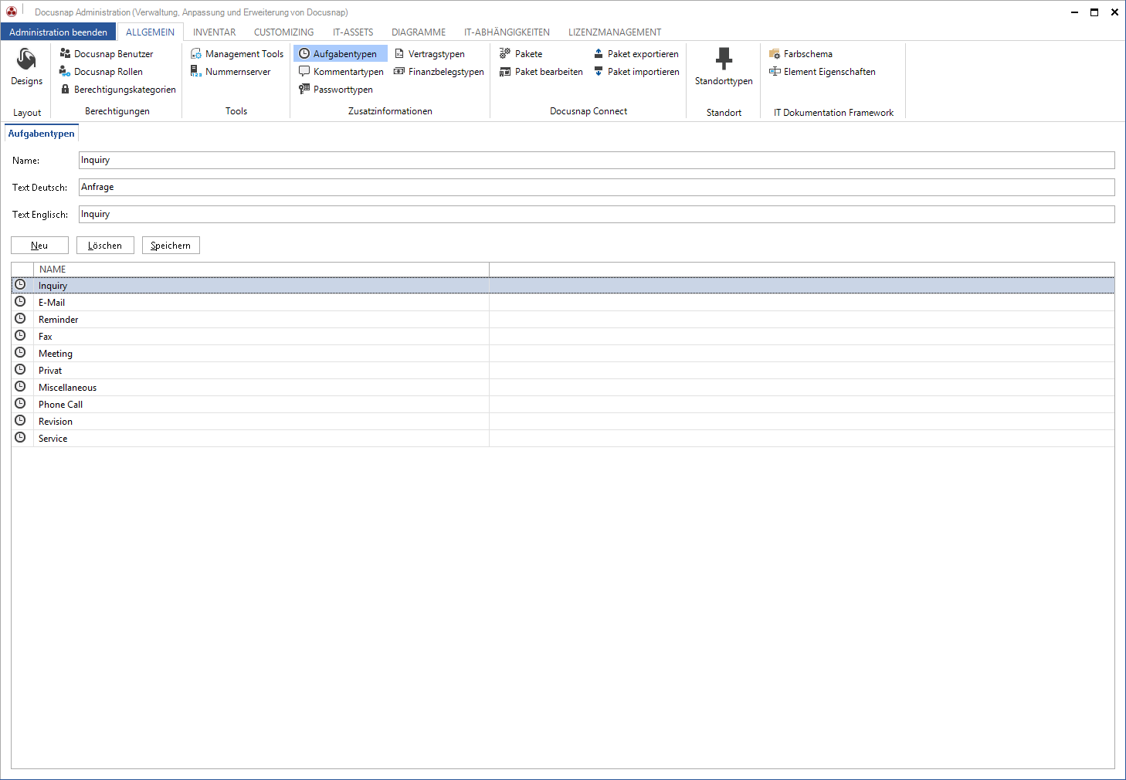Click clock icon of Revision row

pyautogui.click(x=21, y=421)
